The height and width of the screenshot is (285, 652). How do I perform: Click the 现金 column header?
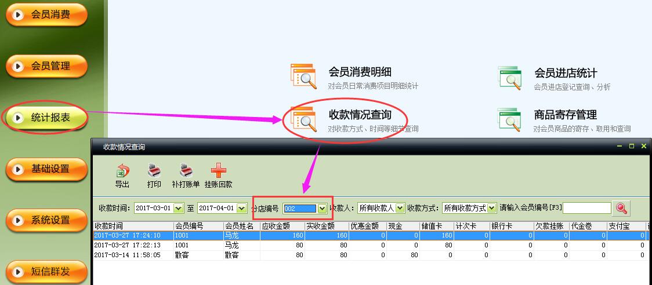(403, 226)
